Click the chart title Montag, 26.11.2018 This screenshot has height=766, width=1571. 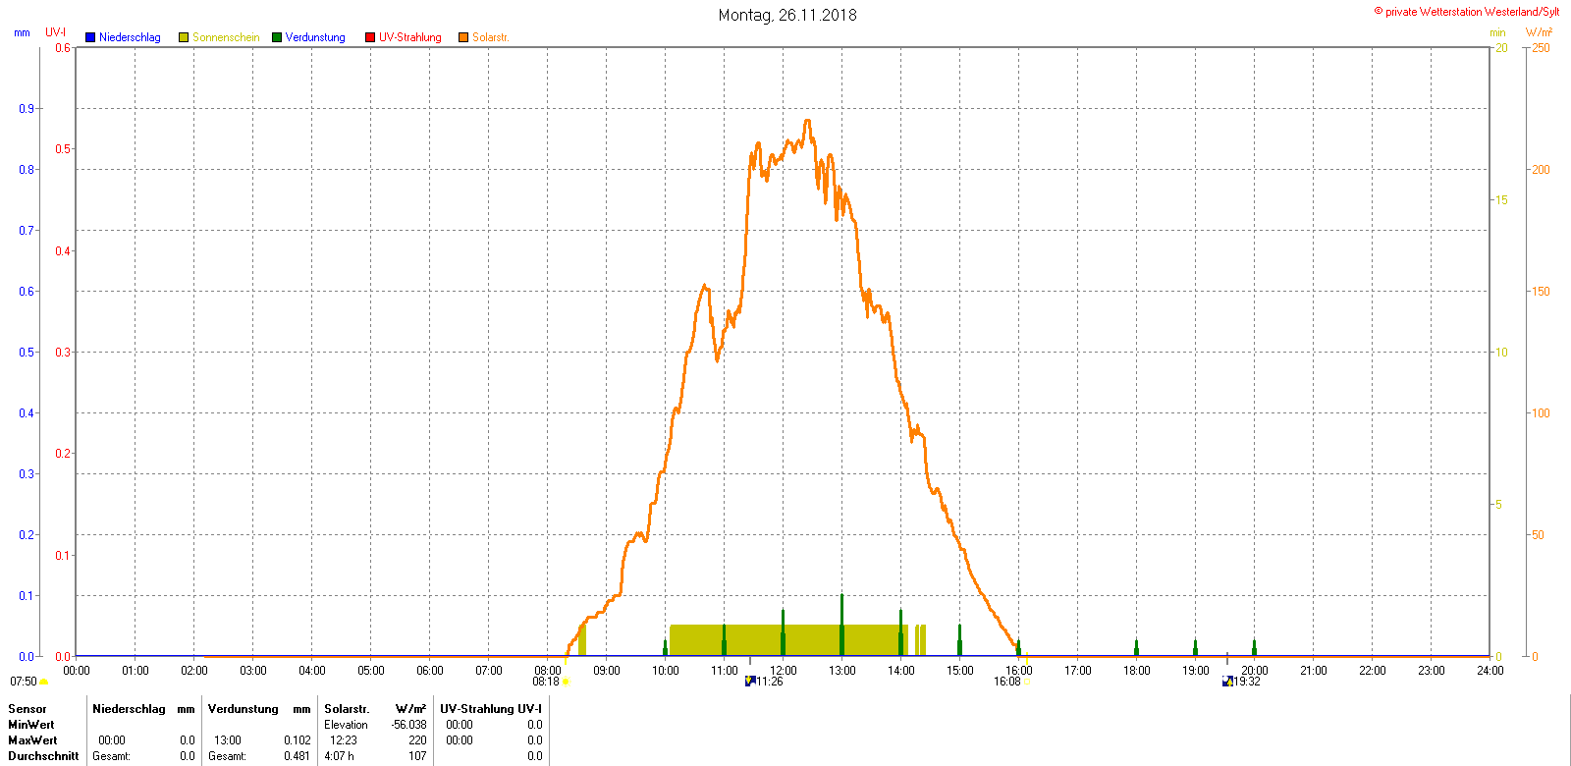787,15
